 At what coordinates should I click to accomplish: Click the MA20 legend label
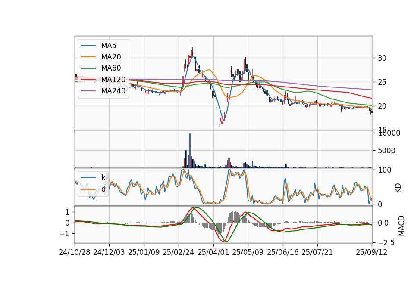click(x=111, y=57)
